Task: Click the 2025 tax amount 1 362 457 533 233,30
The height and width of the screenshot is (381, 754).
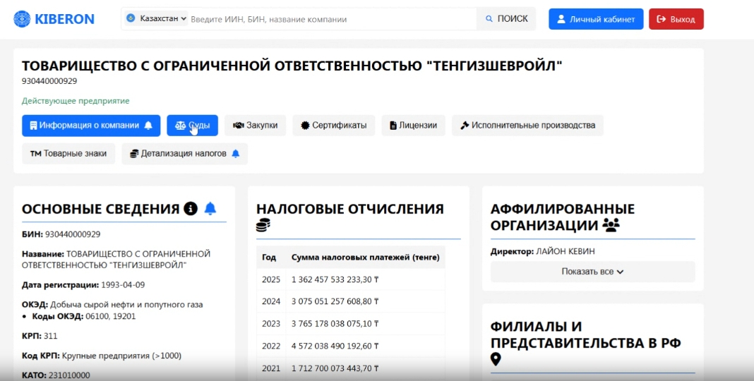Action: pos(335,279)
